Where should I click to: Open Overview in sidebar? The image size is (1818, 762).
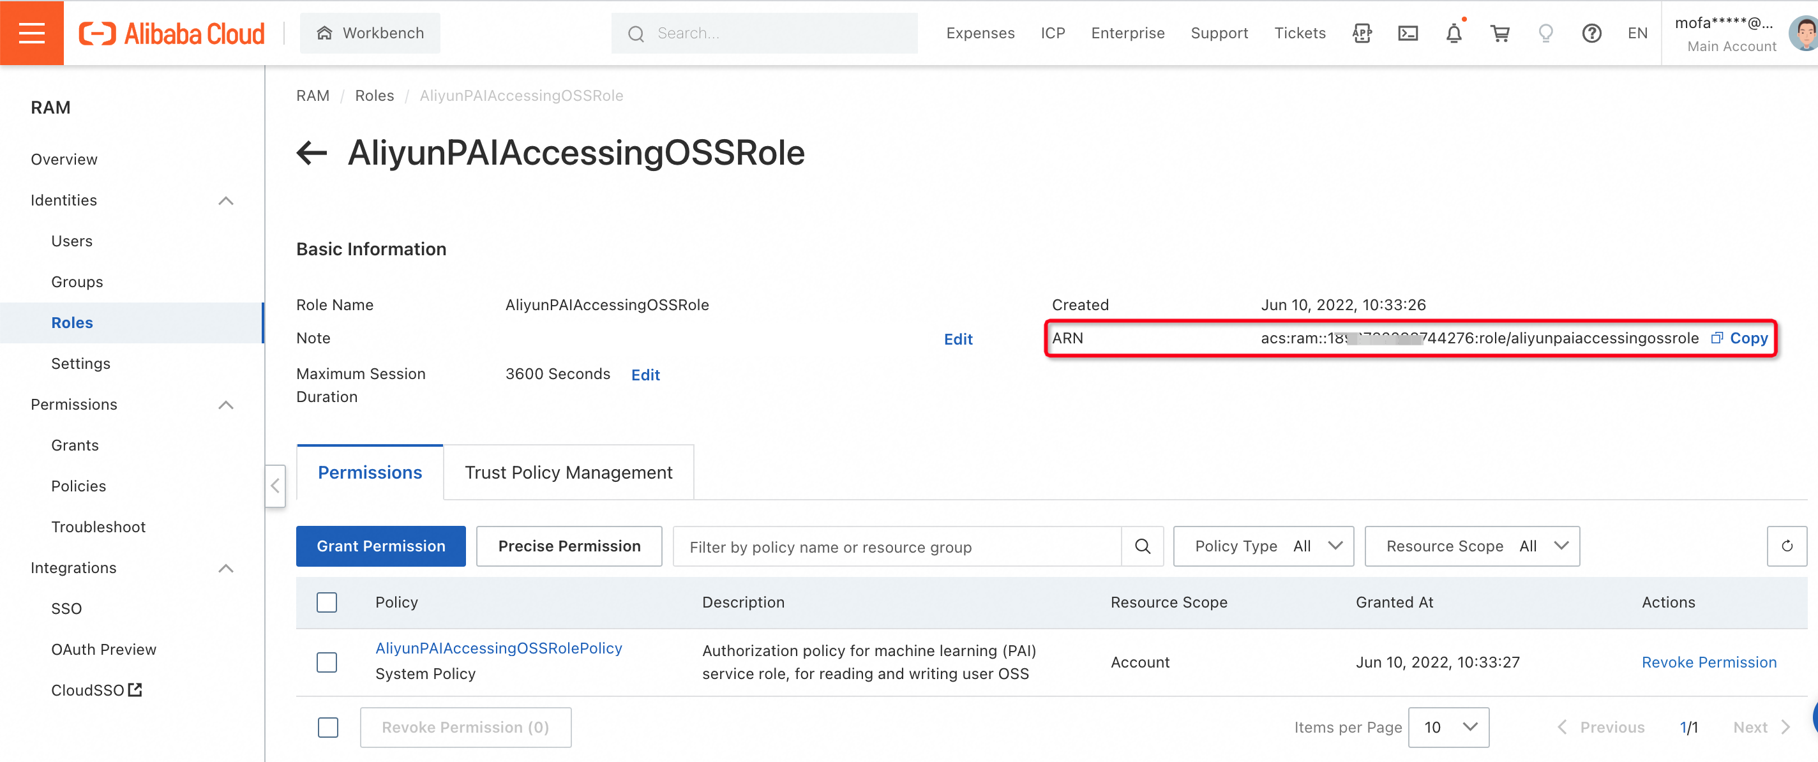(64, 160)
